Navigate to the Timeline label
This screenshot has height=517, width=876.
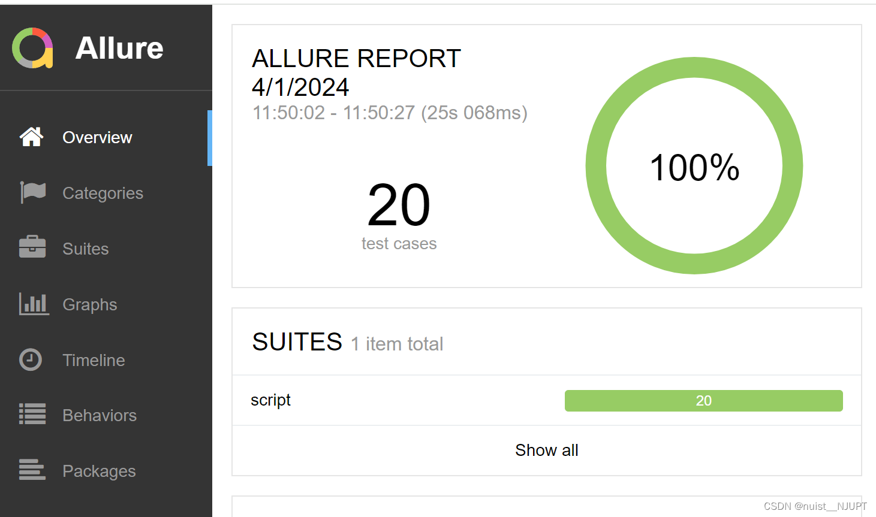[94, 361]
